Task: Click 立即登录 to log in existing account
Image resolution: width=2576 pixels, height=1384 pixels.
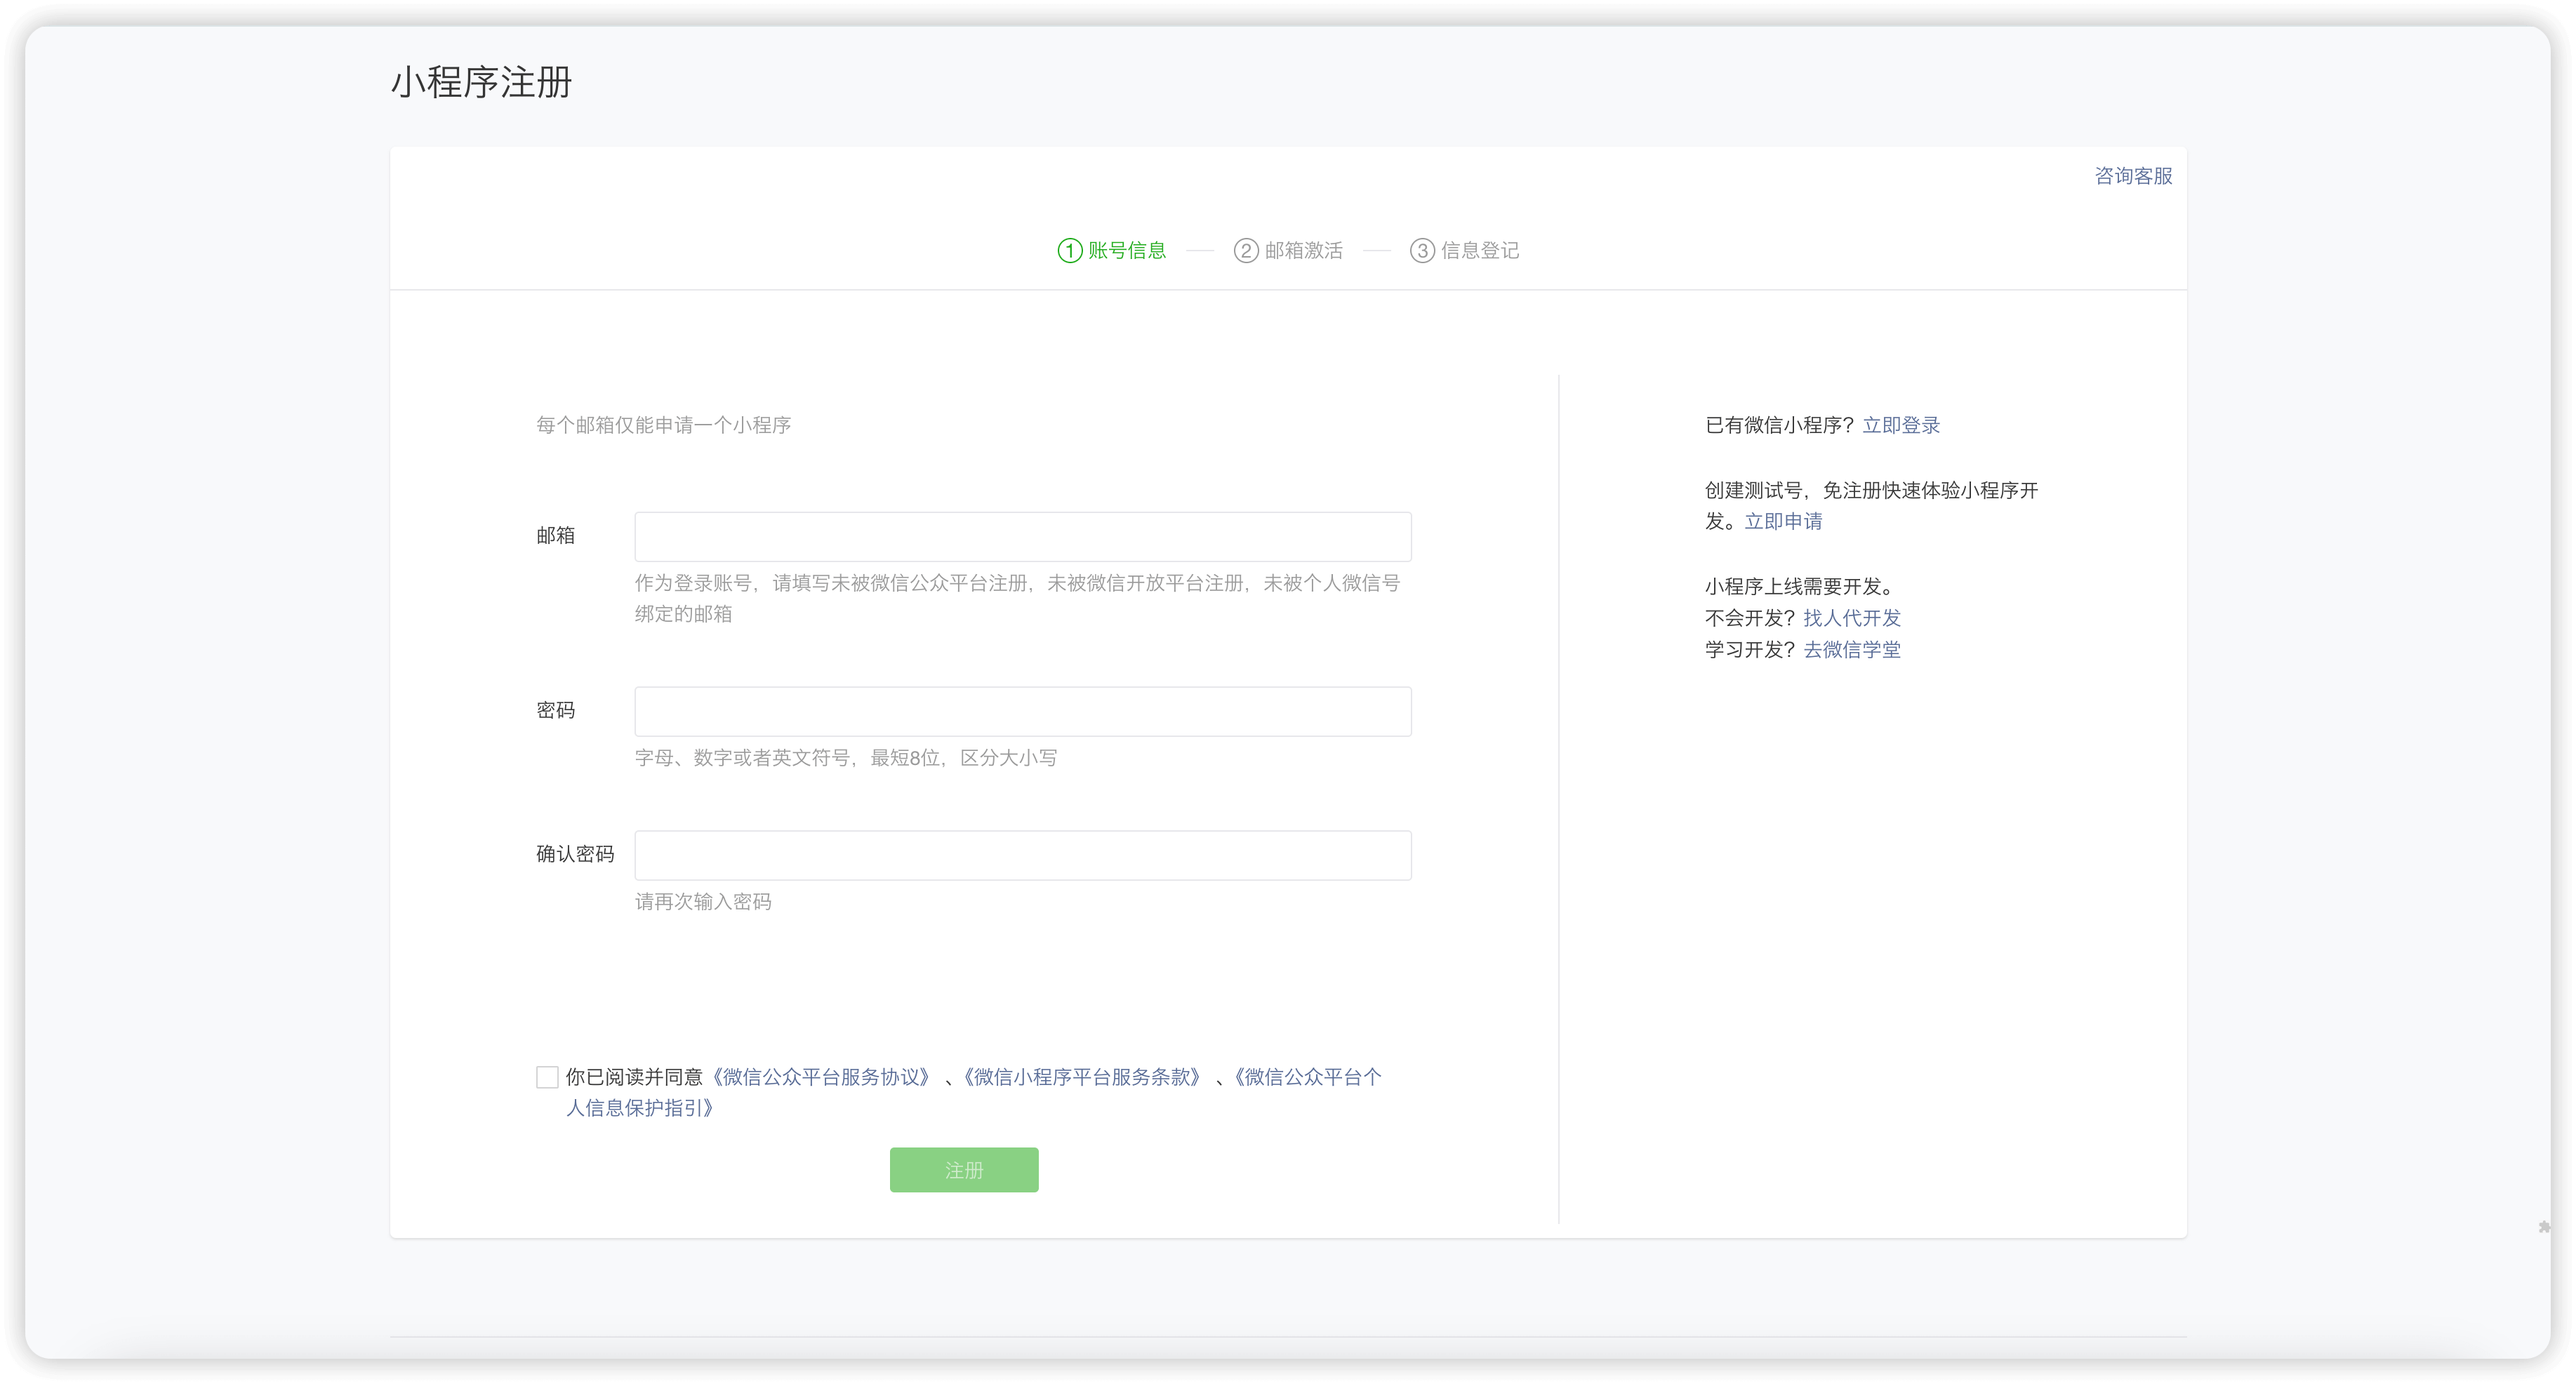Action: (1901, 425)
